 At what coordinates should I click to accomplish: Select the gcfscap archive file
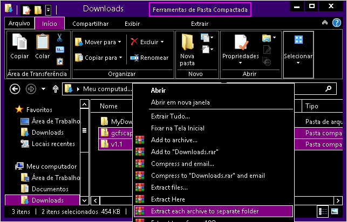(116, 133)
